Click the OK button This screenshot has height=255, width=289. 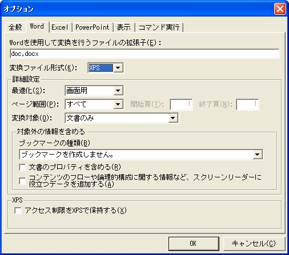coord(194,244)
